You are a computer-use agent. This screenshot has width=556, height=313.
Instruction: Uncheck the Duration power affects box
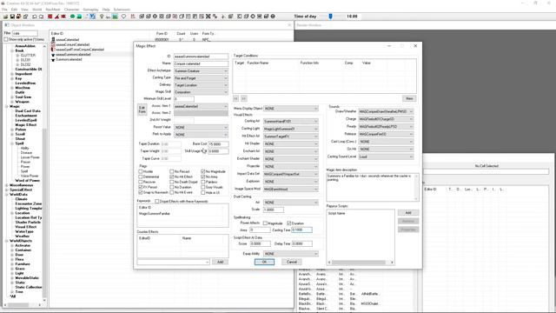289,223
